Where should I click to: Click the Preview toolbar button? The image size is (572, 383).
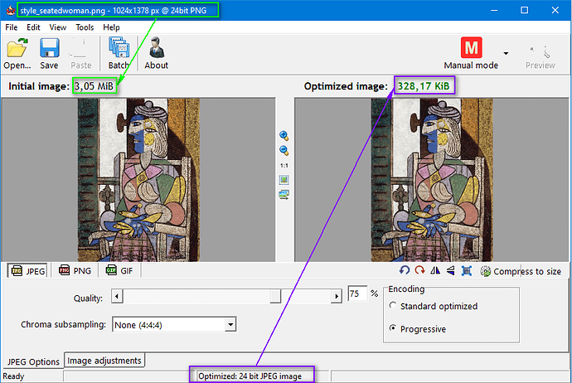[x=540, y=56]
